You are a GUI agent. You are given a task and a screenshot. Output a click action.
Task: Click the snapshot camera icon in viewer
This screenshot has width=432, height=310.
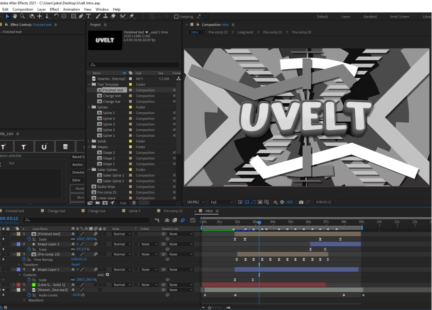301,202
